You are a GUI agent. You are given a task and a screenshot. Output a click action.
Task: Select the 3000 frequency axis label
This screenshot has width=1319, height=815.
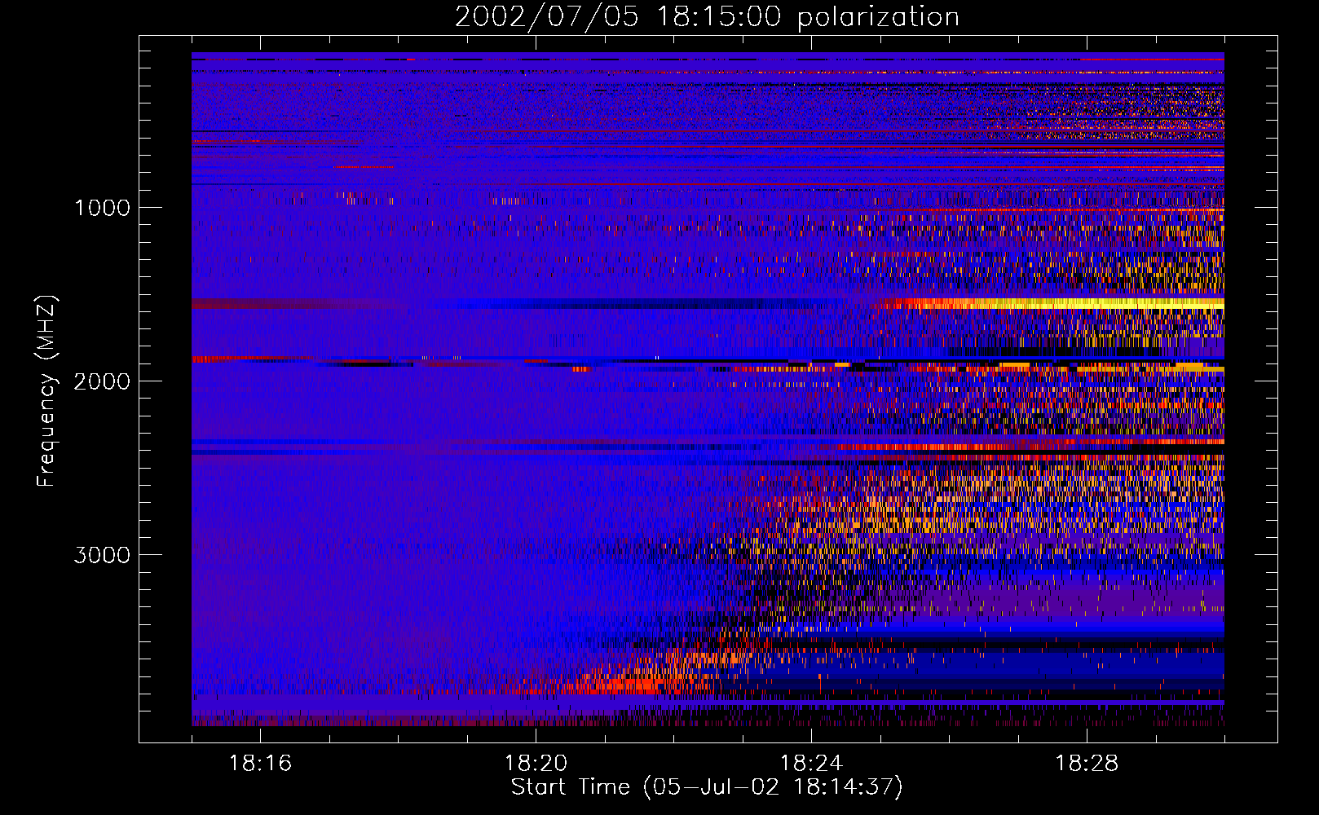coord(102,555)
